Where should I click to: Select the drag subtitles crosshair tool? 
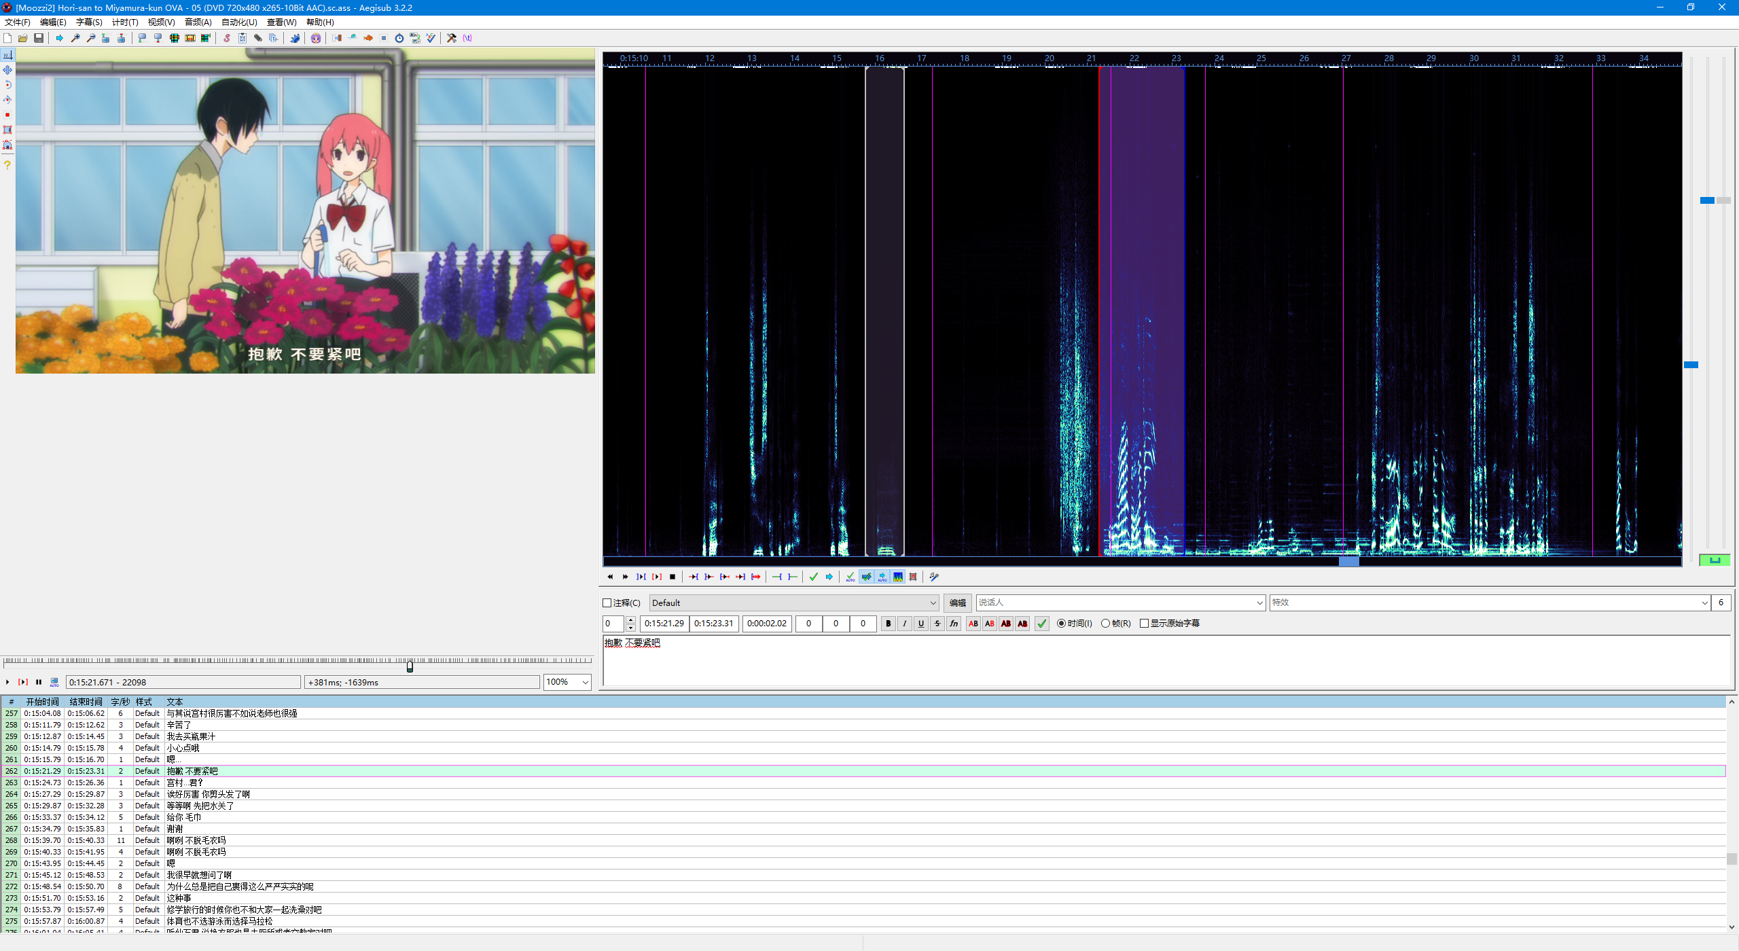coord(7,70)
